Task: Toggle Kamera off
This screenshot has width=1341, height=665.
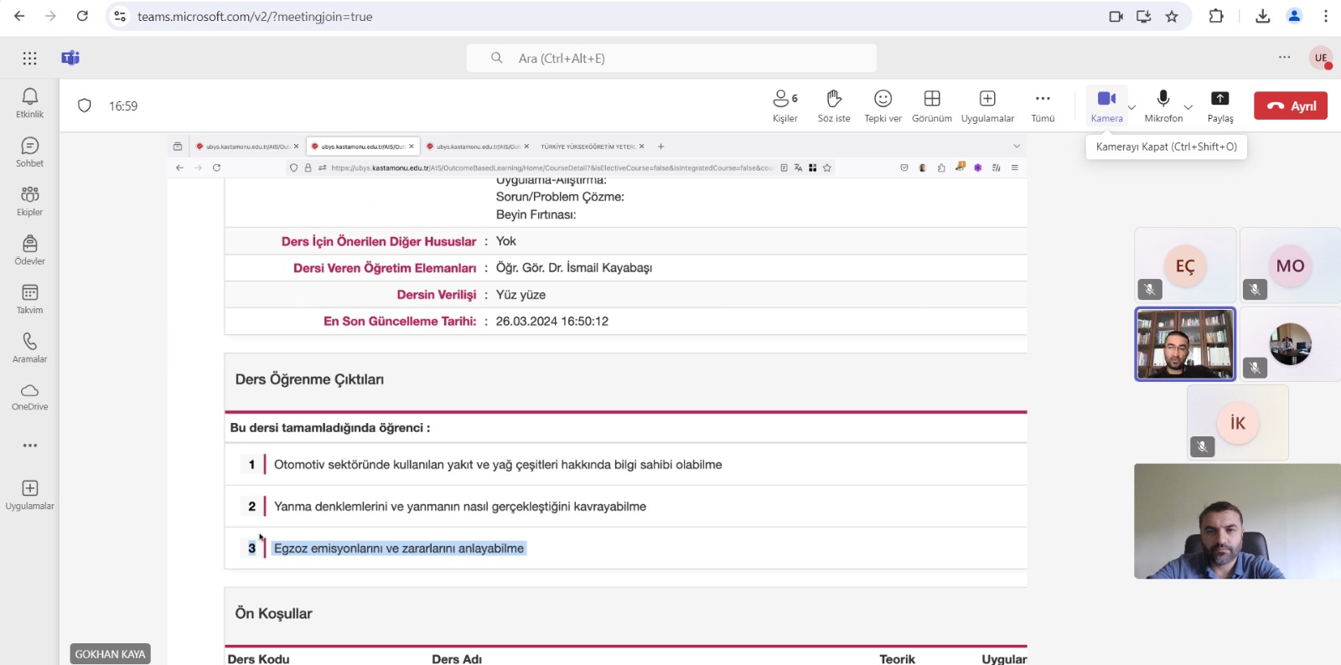Action: tap(1106, 106)
